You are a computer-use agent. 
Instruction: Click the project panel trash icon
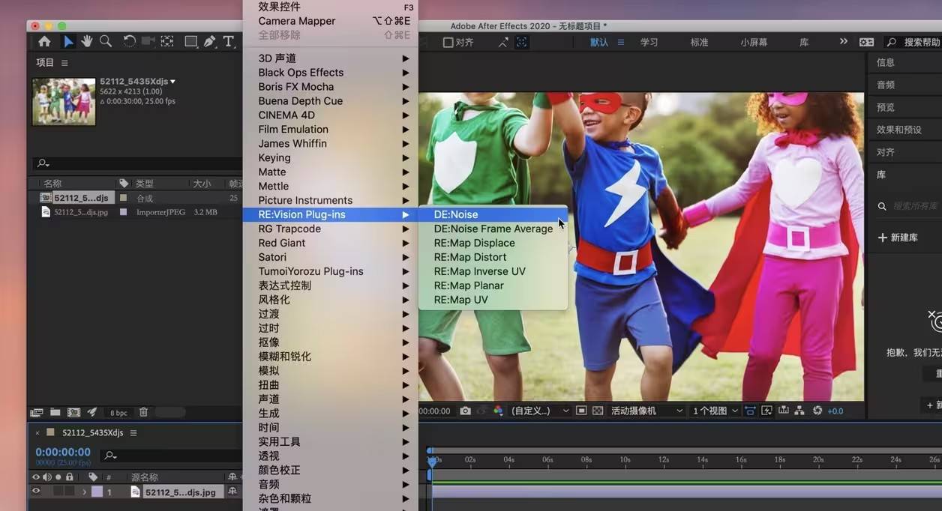144,412
